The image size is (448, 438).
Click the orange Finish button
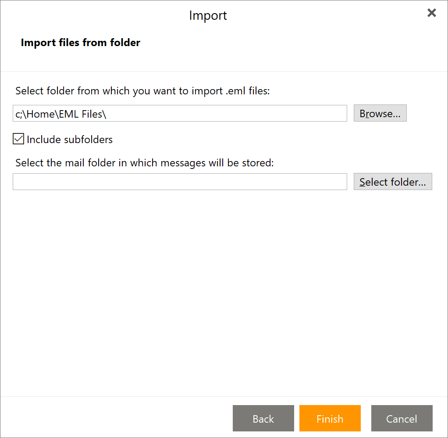pyautogui.click(x=330, y=418)
